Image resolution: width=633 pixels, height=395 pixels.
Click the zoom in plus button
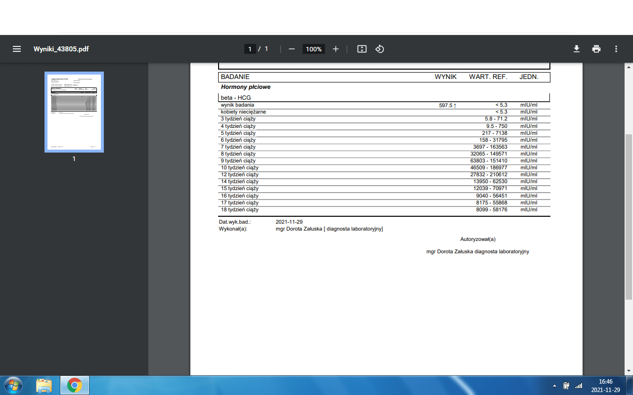click(x=336, y=49)
